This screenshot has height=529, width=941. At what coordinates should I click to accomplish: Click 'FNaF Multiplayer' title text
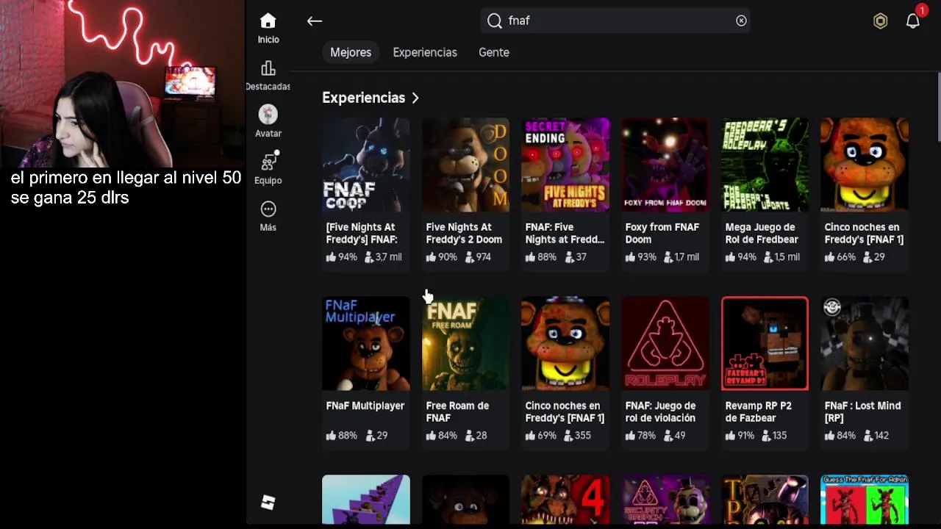tap(365, 406)
